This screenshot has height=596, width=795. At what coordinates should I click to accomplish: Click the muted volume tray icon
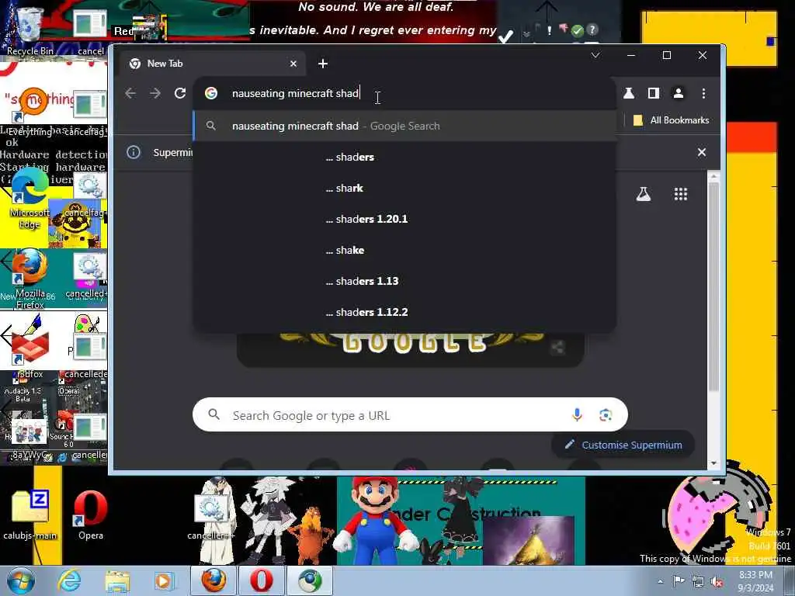click(x=717, y=581)
